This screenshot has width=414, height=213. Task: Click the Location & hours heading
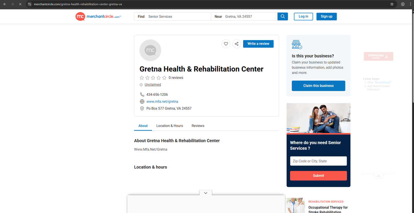click(151, 167)
